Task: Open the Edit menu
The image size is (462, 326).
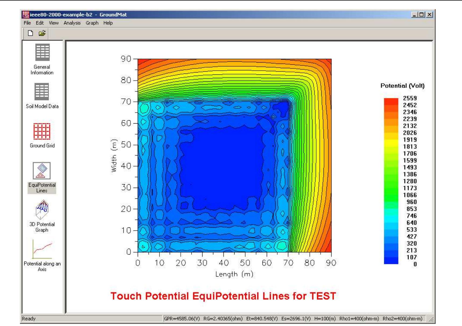Action: click(x=40, y=23)
